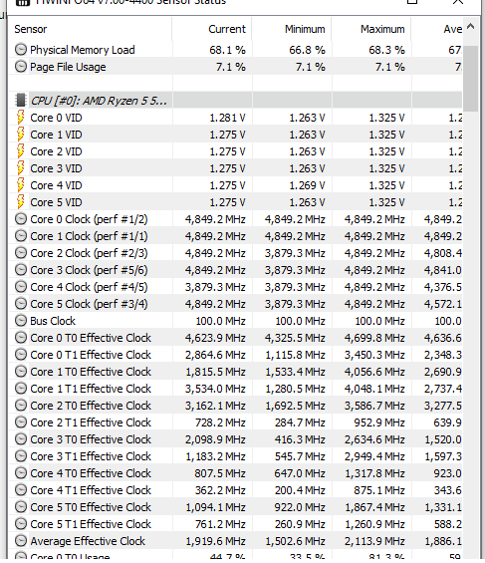This screenshot has width=485, height=563.
Task: Select the Core 2 T1 Effective Clock row
Action: tap(235, 422)
